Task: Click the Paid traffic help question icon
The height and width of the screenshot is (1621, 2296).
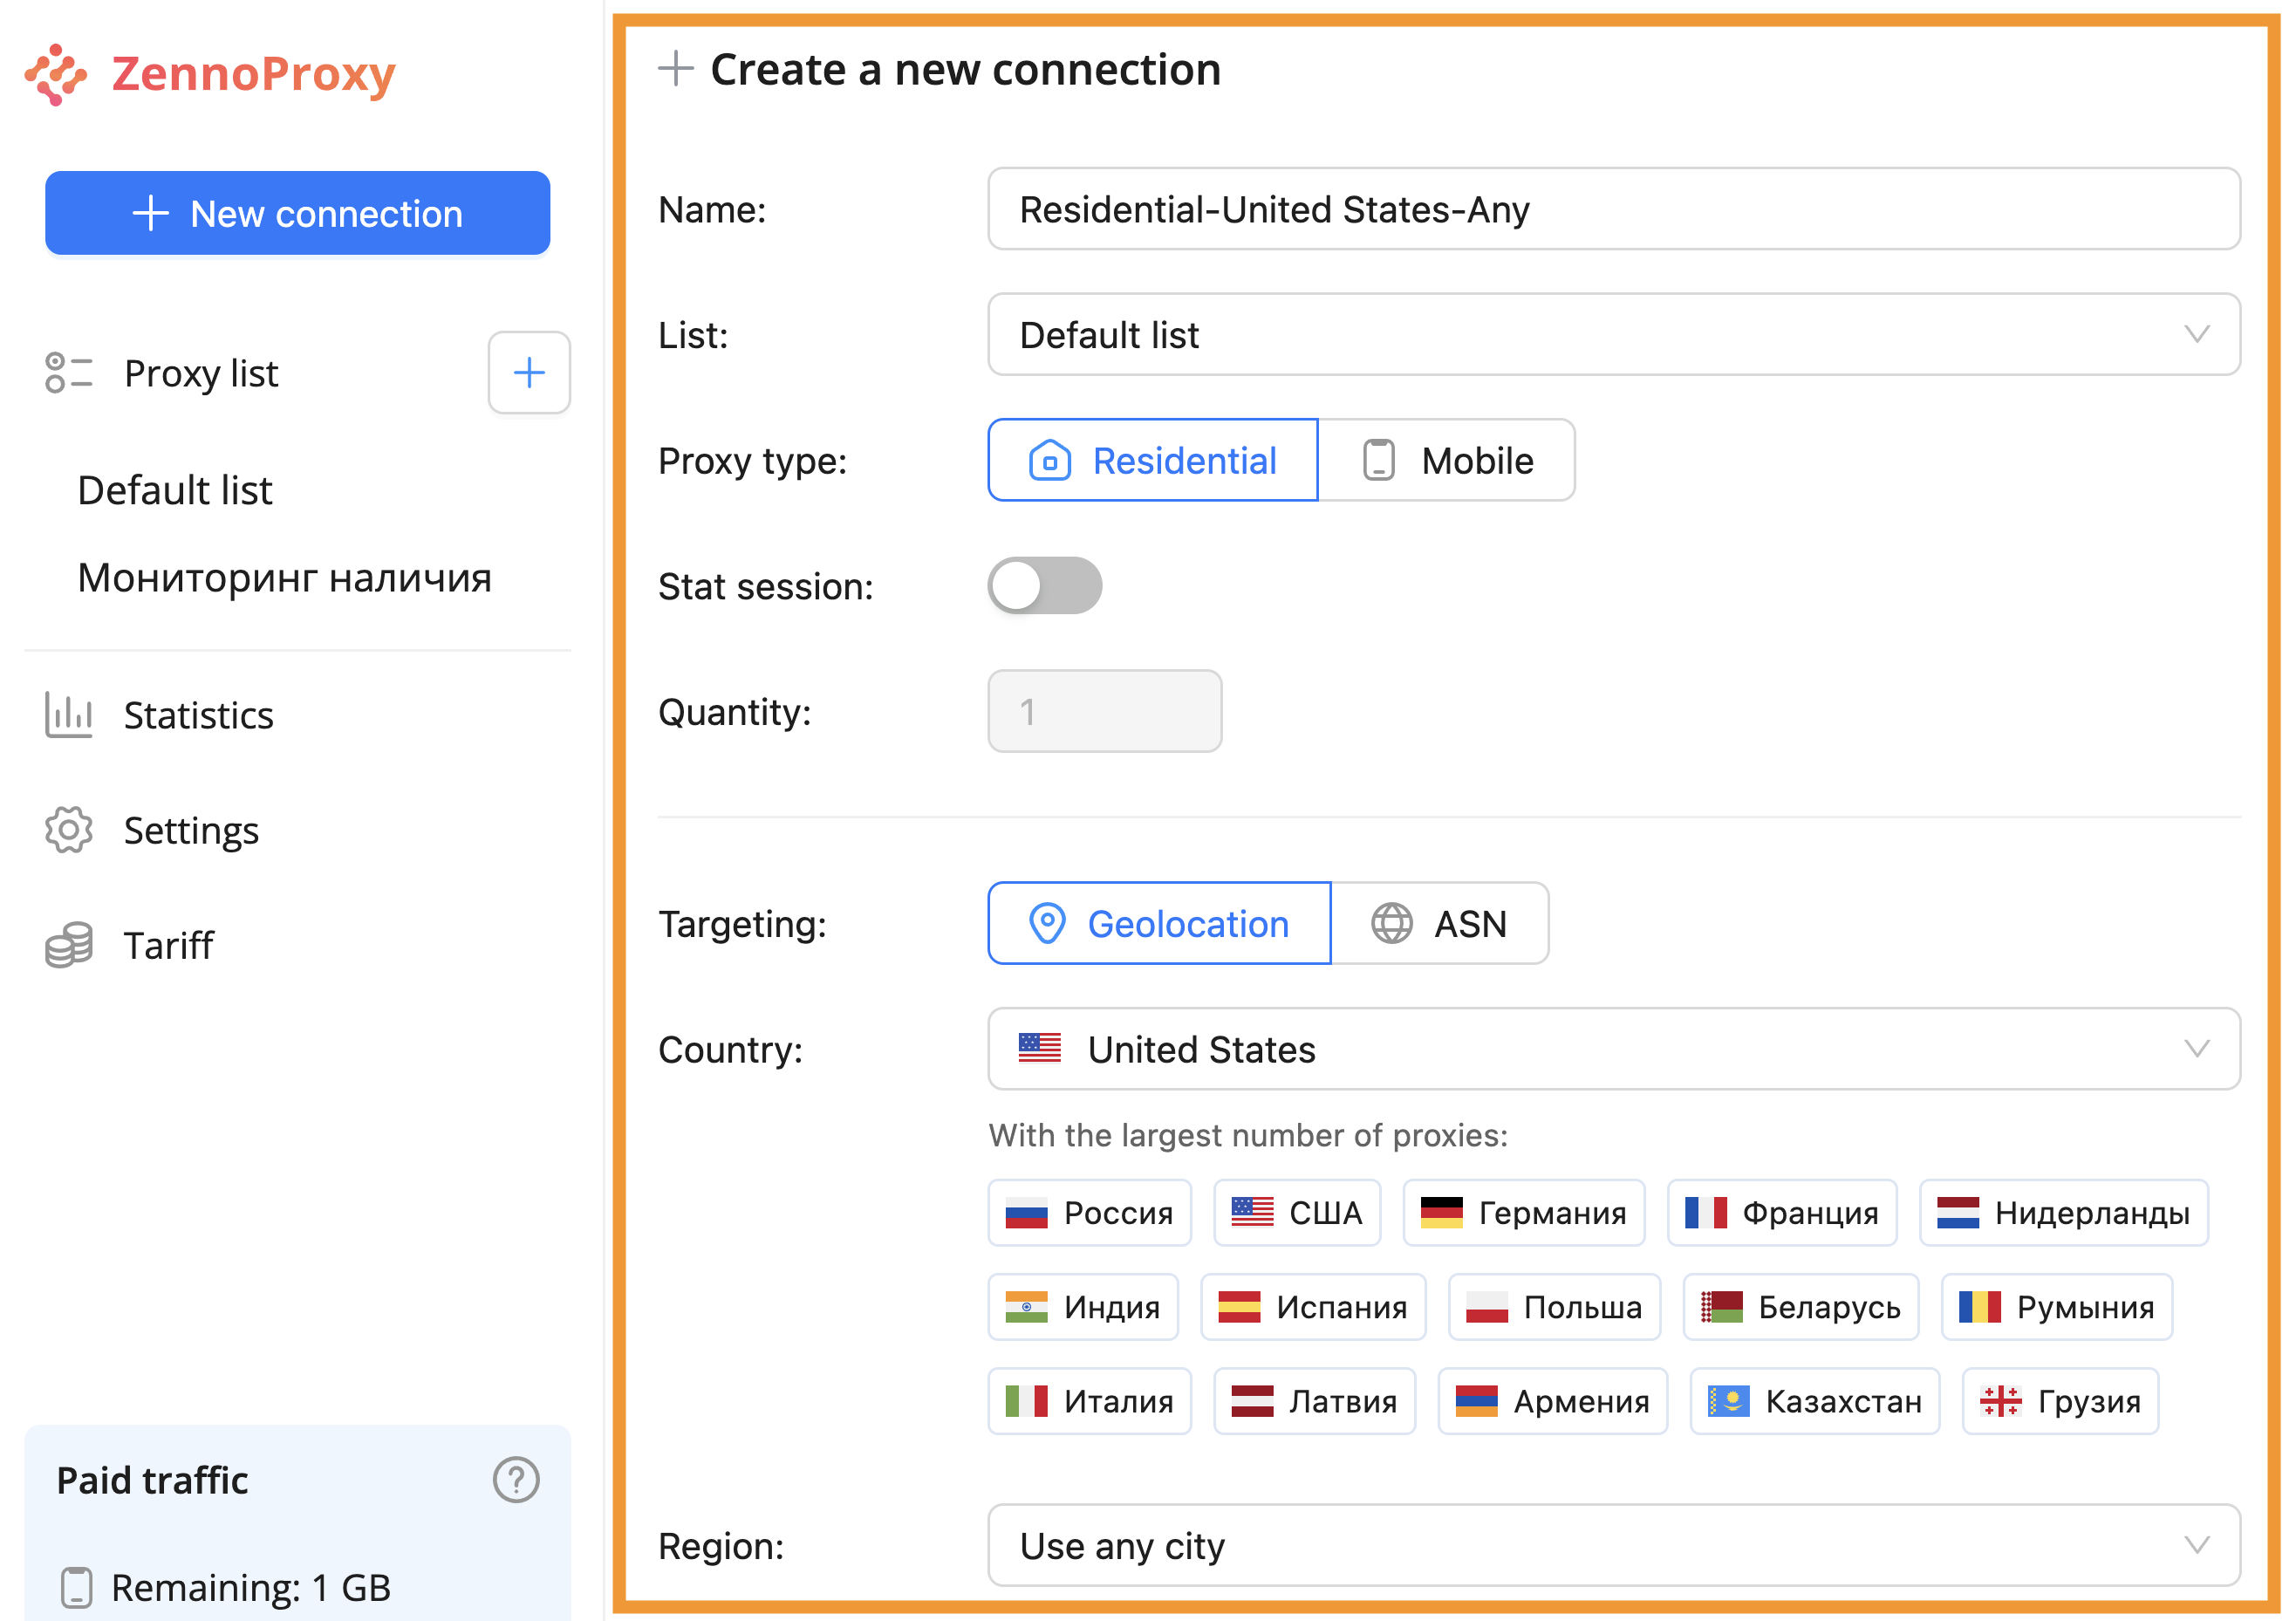Action: pyautogui.click(x=516, y=1480)
